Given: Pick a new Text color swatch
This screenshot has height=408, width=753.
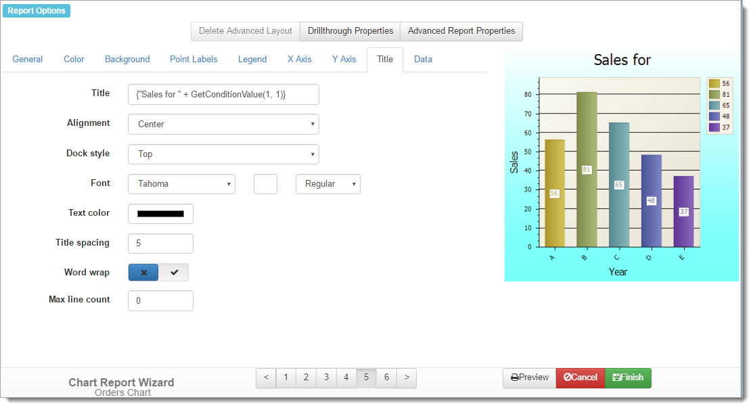Looking at the screenshot, I should 160,214.
